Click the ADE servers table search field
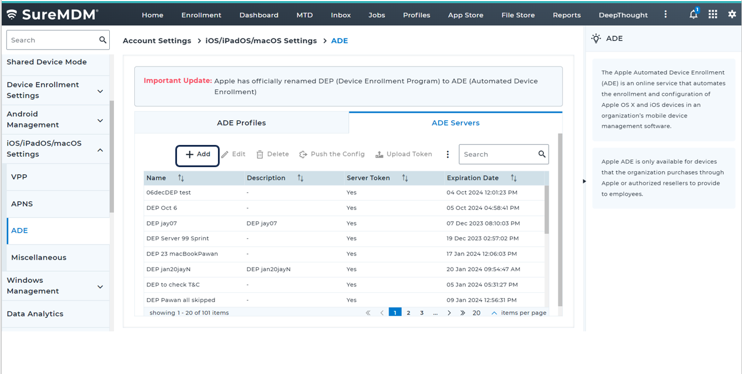This screenshot has width=742, height=374. [x=498, y=154]
